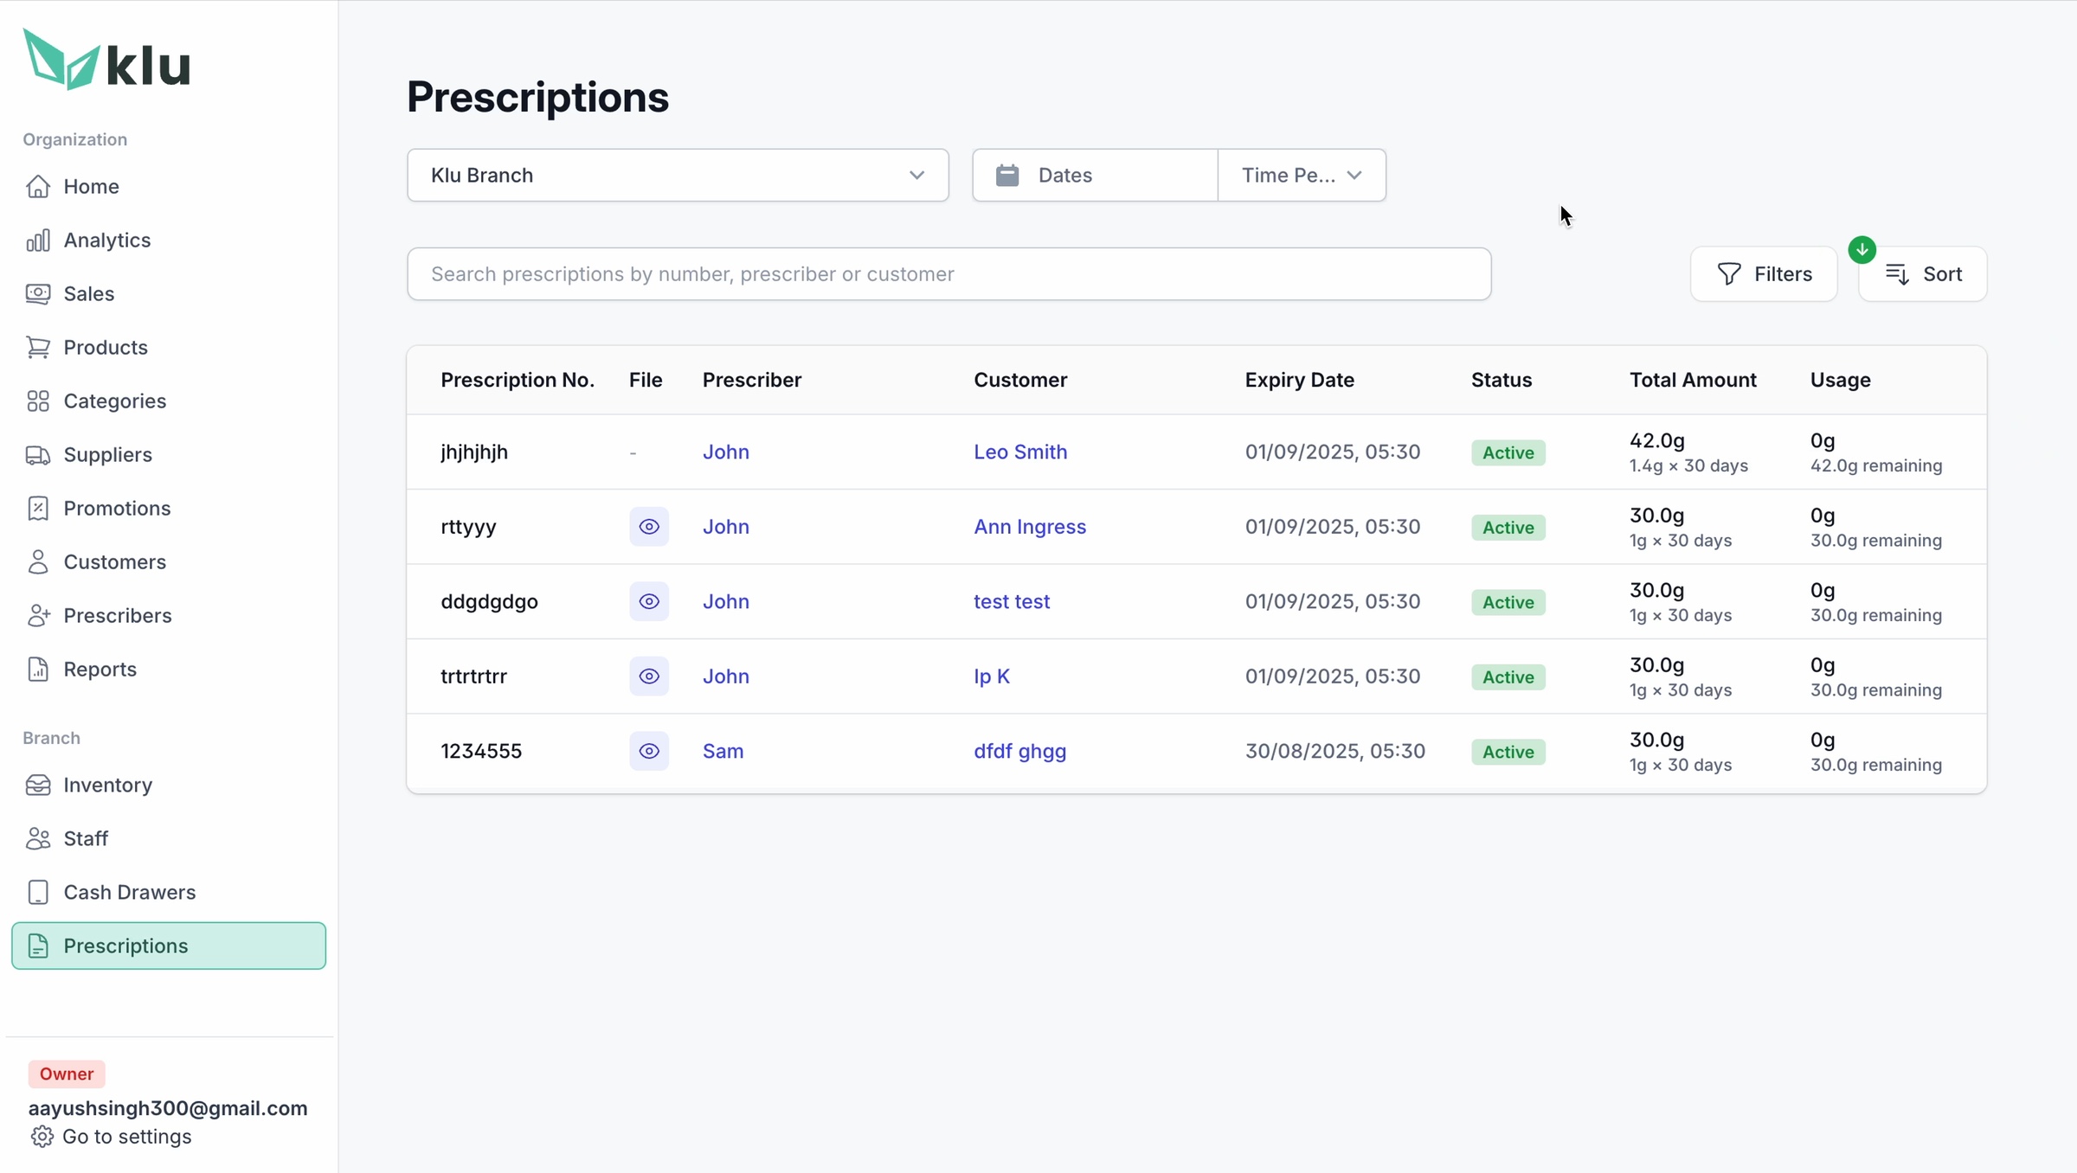The width and height of the screenshot is (2077, 1173).
Task: Expand the Time Period dropdown
Action: coord(1302,175)
